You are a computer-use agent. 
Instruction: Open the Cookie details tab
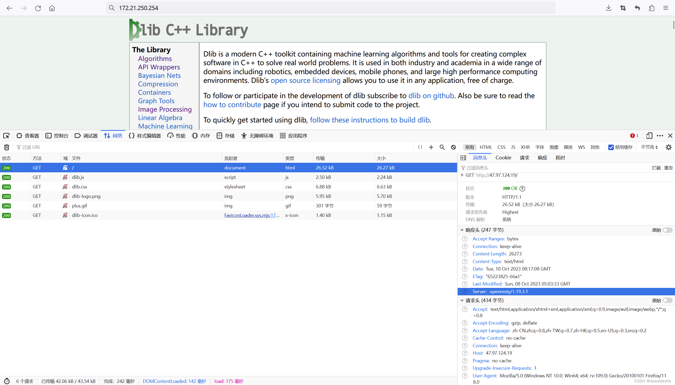click(x=503, y=158)
